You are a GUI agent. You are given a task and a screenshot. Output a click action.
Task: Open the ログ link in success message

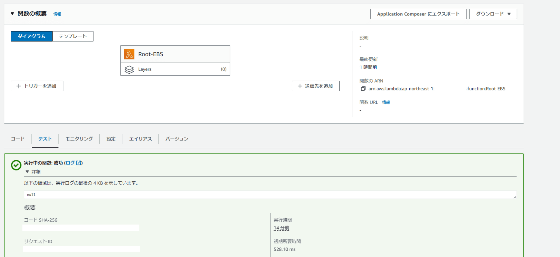coord(70,163)
